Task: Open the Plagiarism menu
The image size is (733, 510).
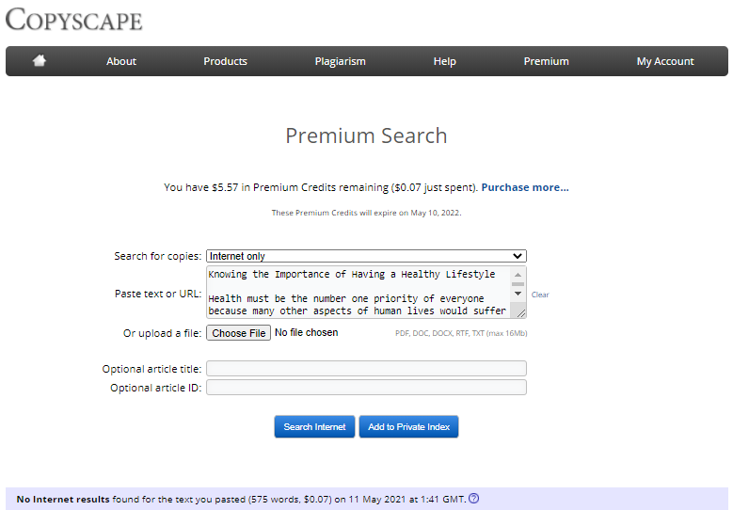Action: (340, 61)
